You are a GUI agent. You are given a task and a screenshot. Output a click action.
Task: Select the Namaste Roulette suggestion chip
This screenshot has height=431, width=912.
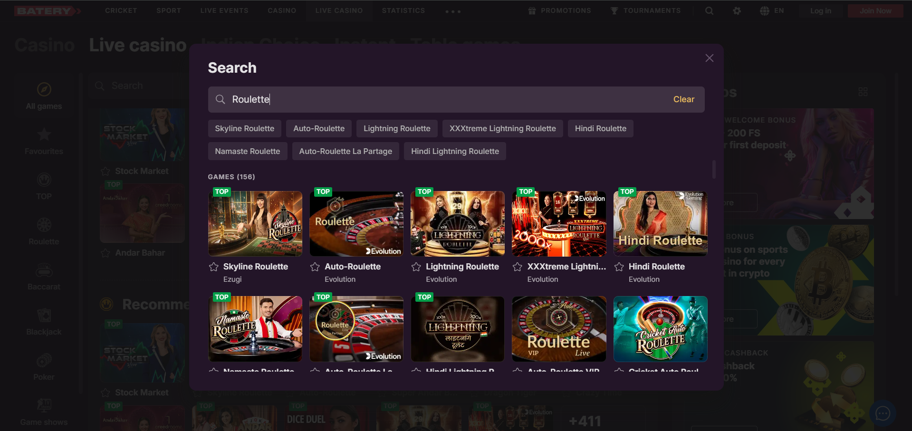pos(247,151)
